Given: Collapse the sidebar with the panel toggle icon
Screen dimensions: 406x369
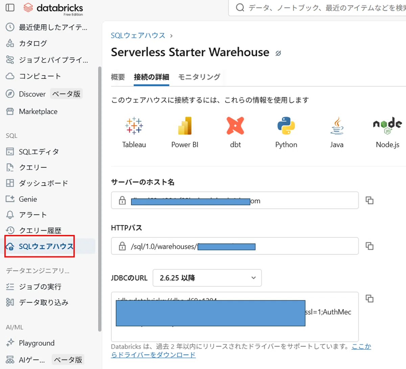Looking at the screenshot, I should coord(10,7).
